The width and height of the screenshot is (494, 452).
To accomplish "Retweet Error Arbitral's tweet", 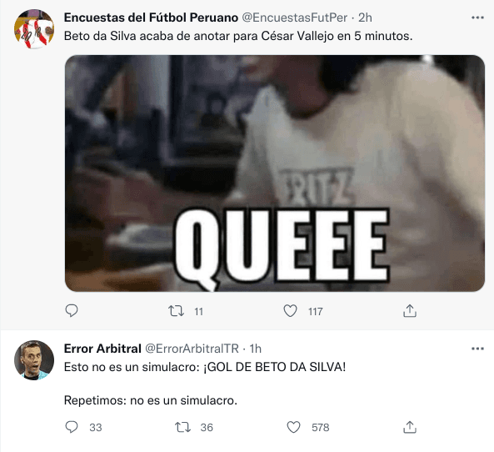I will pyautogui.click(x=182, y=427).
